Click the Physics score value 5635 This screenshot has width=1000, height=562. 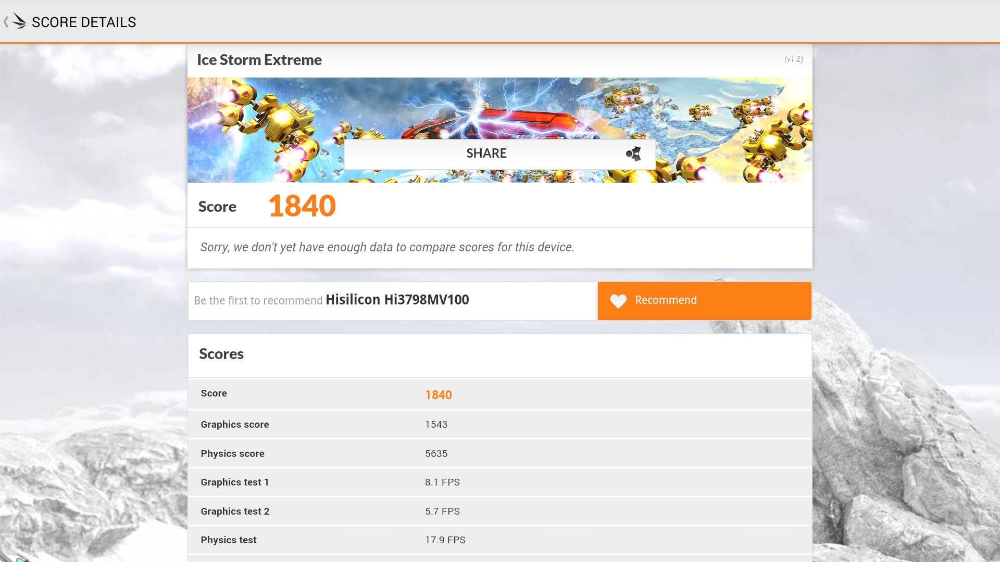(436, 454)
